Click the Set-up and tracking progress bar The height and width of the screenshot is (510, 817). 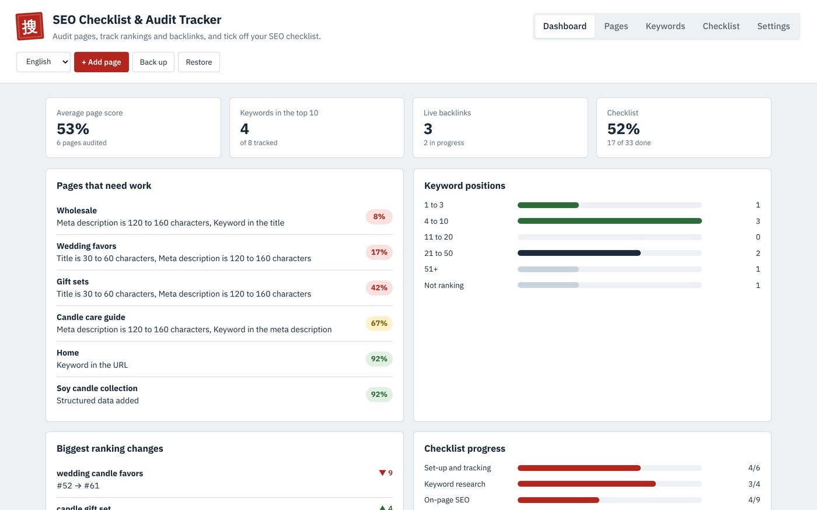click(610, 468)
